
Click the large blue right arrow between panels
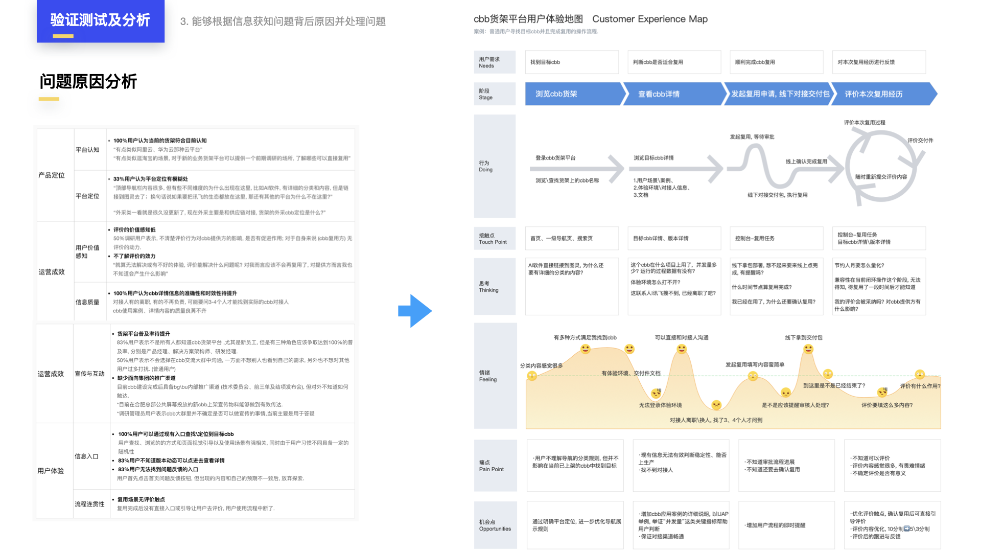pyautogui.click(x=415, y=311)
